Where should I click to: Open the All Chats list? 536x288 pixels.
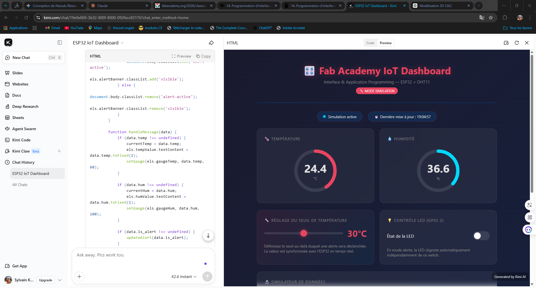20,185
